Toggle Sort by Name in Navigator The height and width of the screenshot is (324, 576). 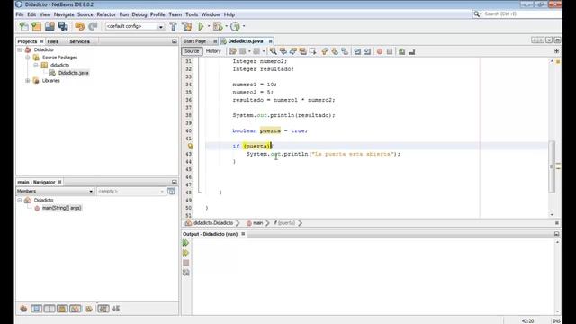point(103,309)
